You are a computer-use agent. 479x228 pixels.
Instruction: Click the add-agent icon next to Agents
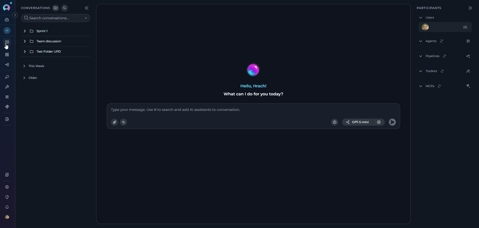point(468,41)
